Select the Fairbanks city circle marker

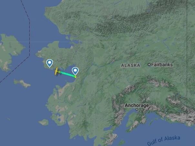click(149, 64)
